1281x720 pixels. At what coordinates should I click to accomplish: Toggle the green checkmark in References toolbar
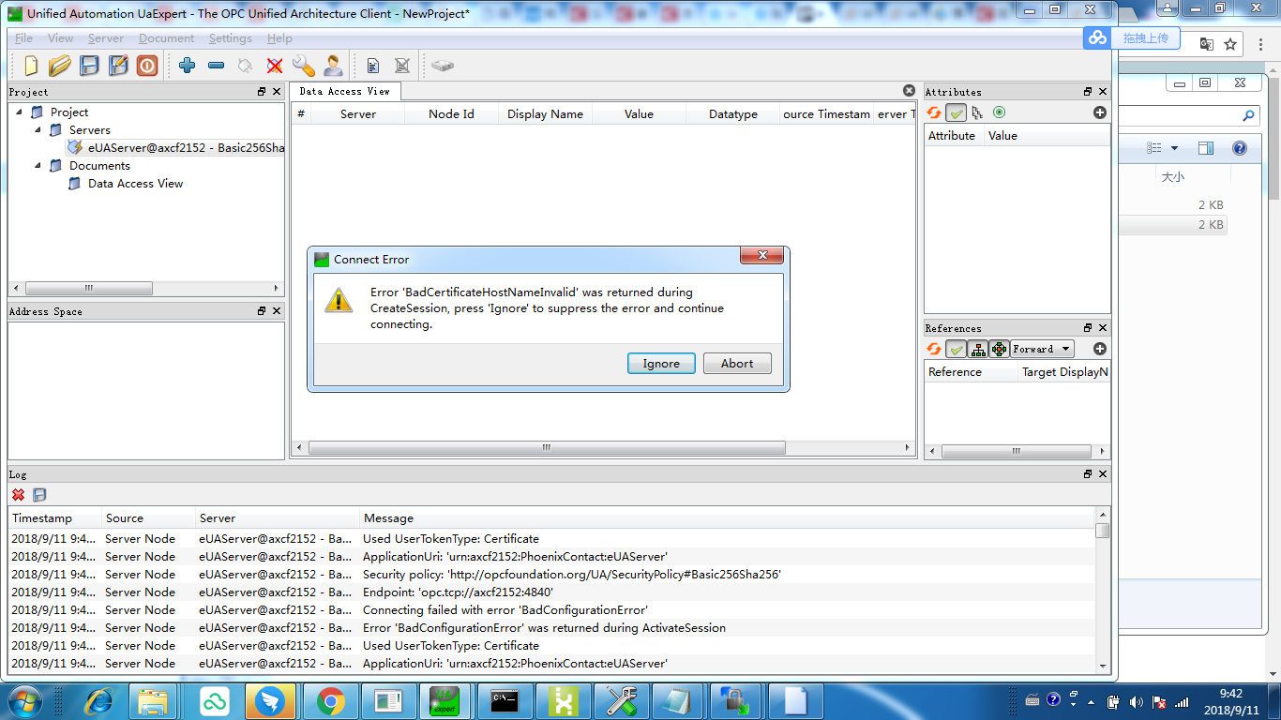956,349
